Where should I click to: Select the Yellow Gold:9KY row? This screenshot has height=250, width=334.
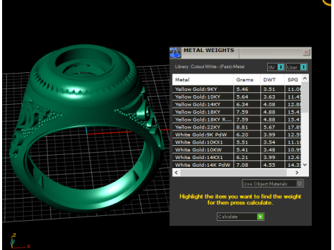(x=237, y=89)
